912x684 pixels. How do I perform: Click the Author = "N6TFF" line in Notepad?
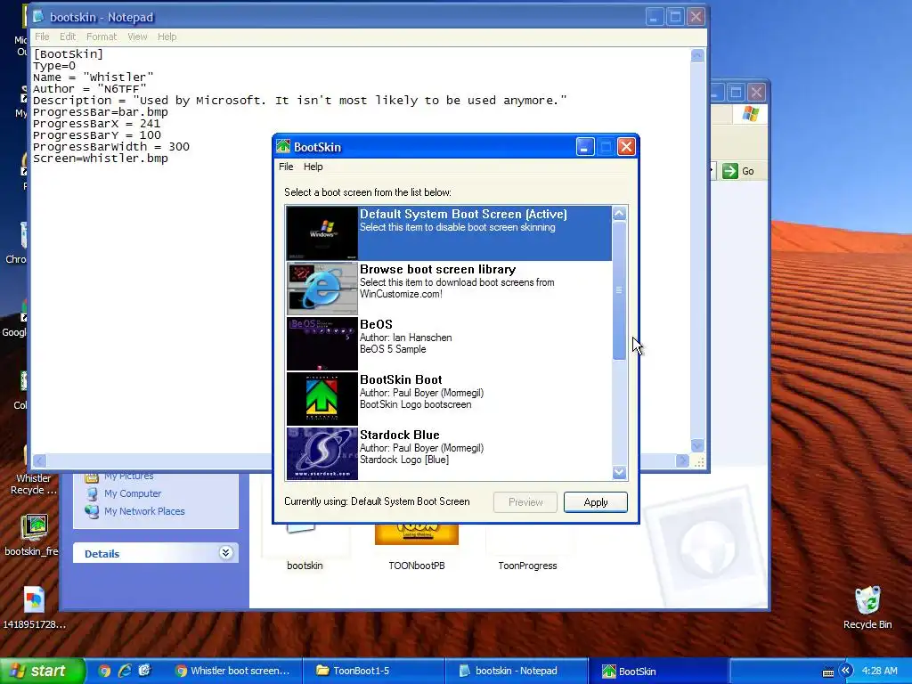click(x=90, y=89)
